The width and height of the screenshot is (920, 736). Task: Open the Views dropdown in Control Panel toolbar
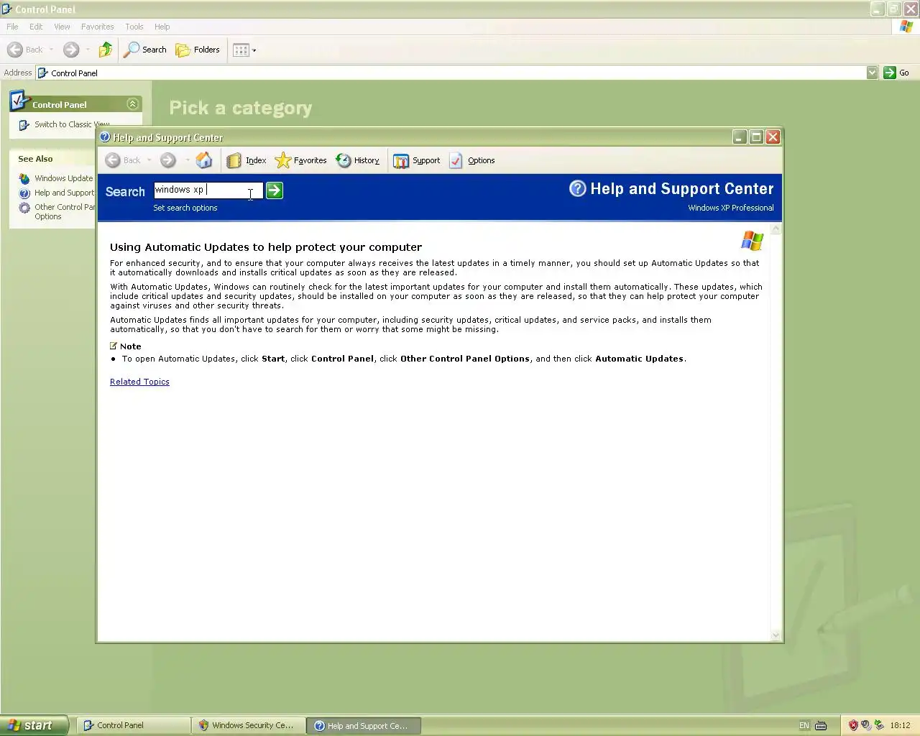point(244,50)
